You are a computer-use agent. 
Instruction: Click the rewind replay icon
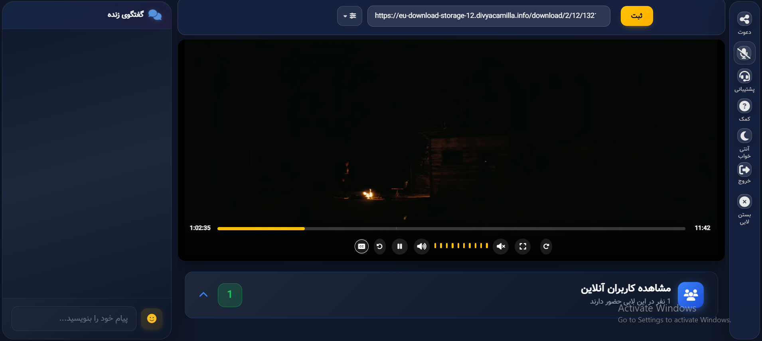(379, 247)
